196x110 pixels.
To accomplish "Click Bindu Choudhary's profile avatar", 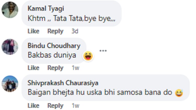I will 10,47.
